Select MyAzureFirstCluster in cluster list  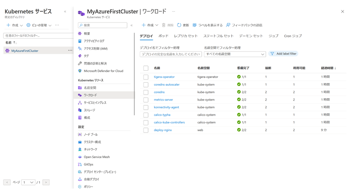point(25,51)
